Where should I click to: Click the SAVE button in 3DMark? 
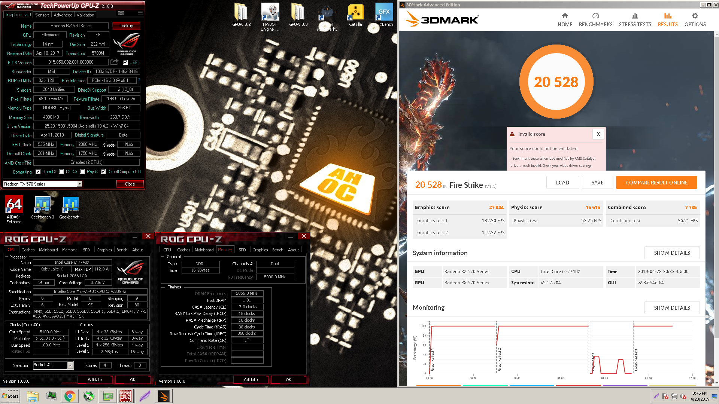coord(597,183)
